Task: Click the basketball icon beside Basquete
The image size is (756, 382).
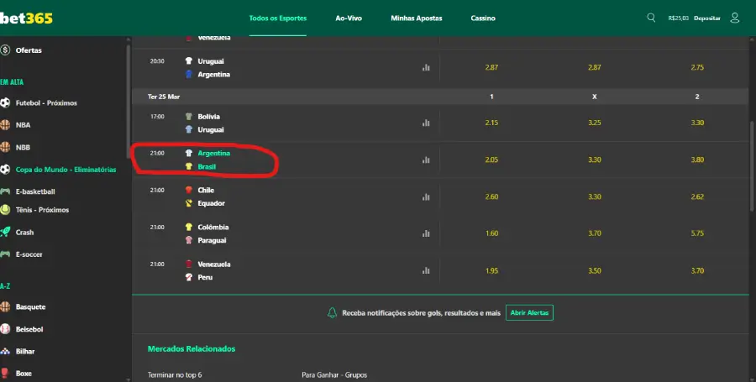Action: click(5, 306)
